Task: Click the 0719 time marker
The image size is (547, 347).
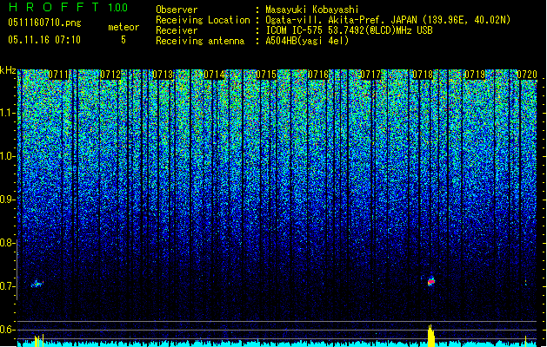Action: (x=475, y=75)
